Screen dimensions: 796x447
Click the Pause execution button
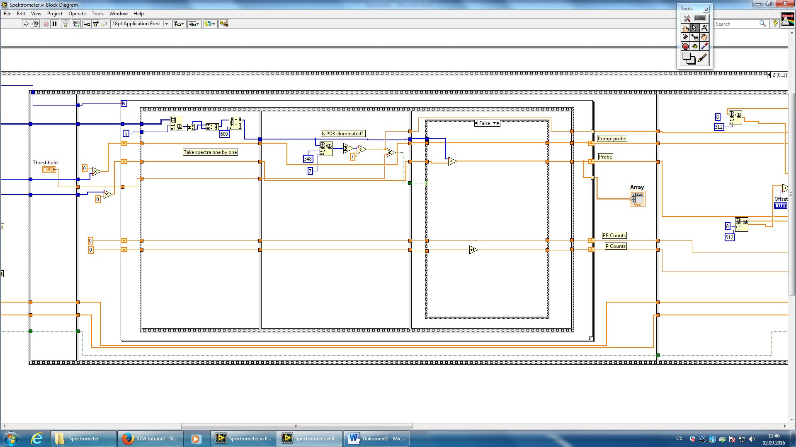54,24
